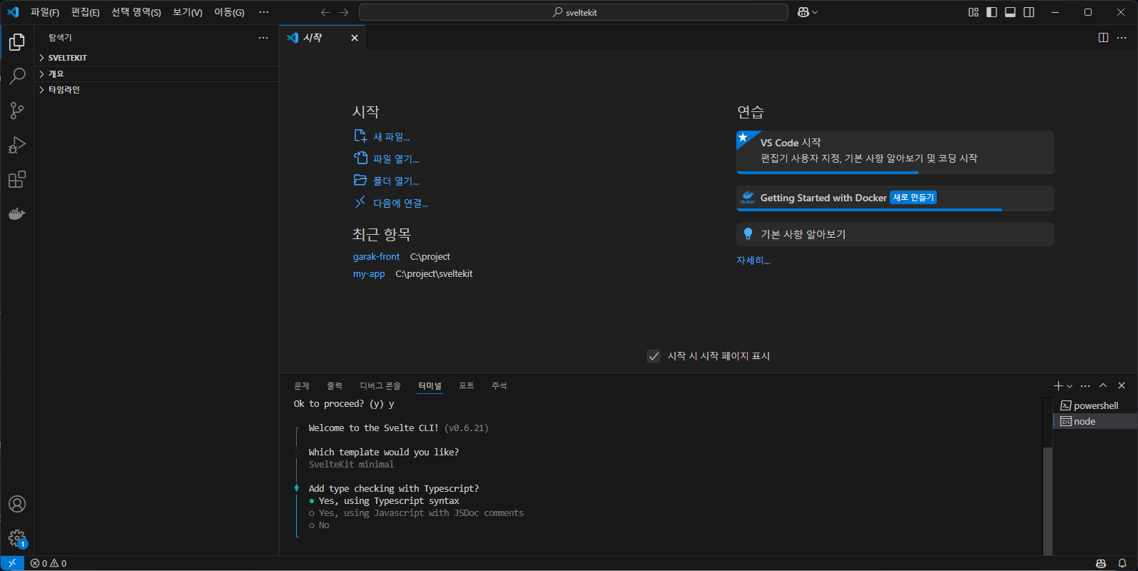The height and width of the screenshot is (571, 1138).
Task: Open the notifications bell in status bar
Action: [x=1122, y=563]
